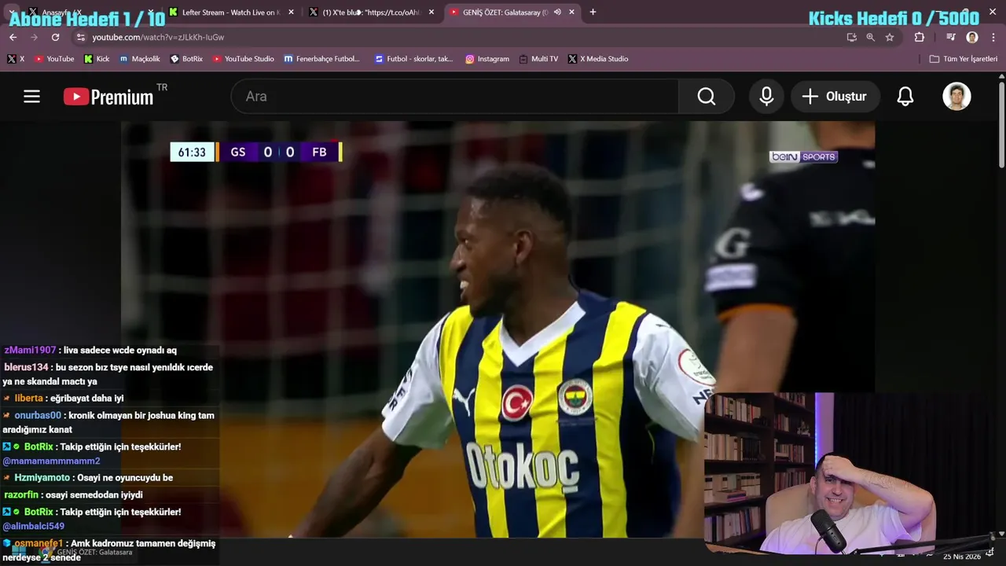The height and width of the screenshot is (566, 1006).
Task: Click browser forward arrow
Action: [34, 37]
